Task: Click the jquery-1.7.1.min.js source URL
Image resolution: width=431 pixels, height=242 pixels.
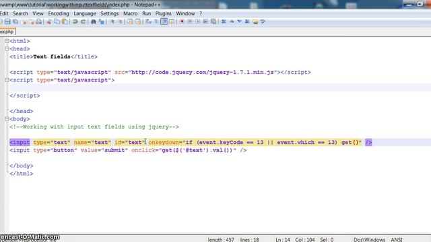Action: [203, 72]
